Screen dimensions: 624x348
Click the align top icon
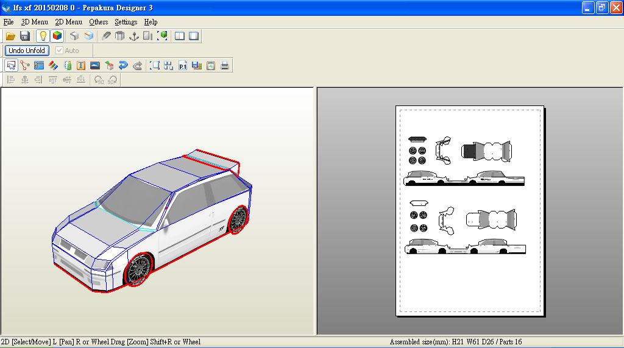53,80
